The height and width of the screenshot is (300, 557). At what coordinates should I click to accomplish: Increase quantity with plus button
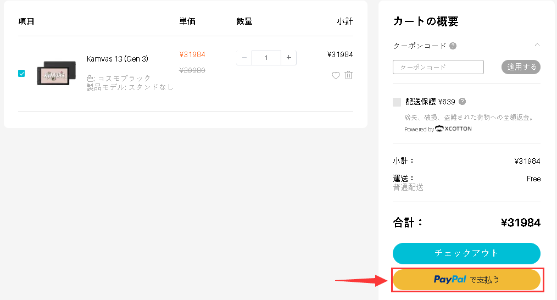(289, 58)
